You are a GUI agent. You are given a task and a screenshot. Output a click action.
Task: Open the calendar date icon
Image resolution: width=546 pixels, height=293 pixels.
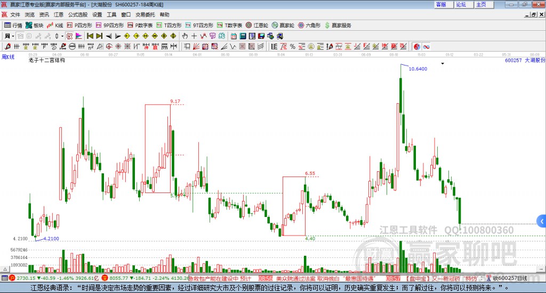tap(234, 36)
